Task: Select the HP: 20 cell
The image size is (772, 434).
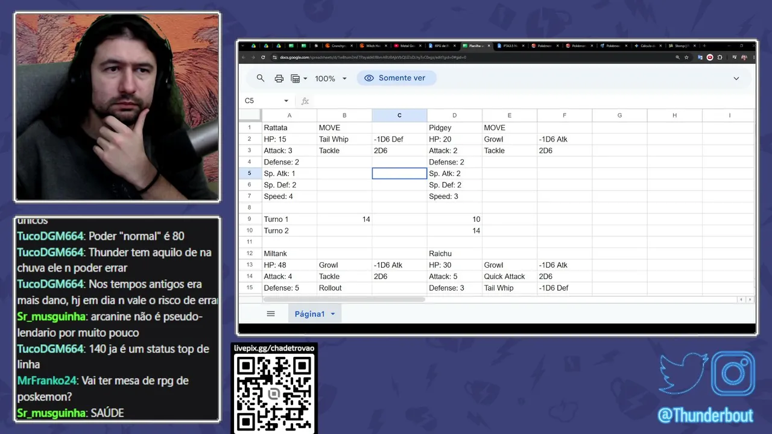Action: coord(454,139)
